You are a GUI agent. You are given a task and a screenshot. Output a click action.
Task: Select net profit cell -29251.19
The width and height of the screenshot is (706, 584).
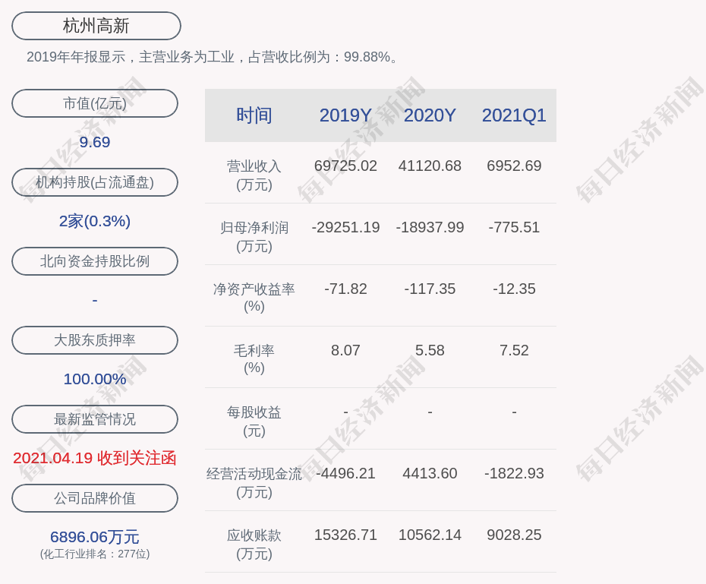[x=345, y=227]
